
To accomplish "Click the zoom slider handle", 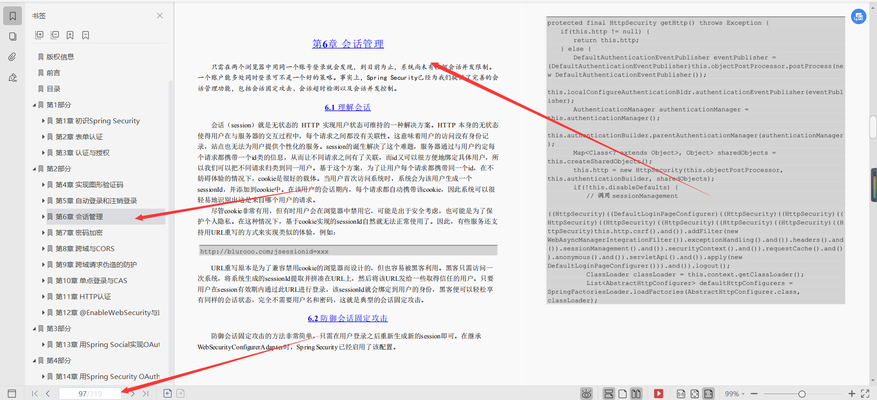I will (x=802, y=394).
